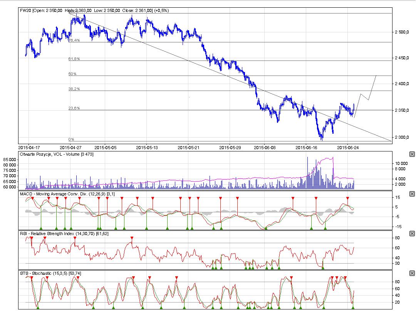Click the last red marker in MACD panel
The width and height of the screenshot is (416, 311).
click(347, 198)
